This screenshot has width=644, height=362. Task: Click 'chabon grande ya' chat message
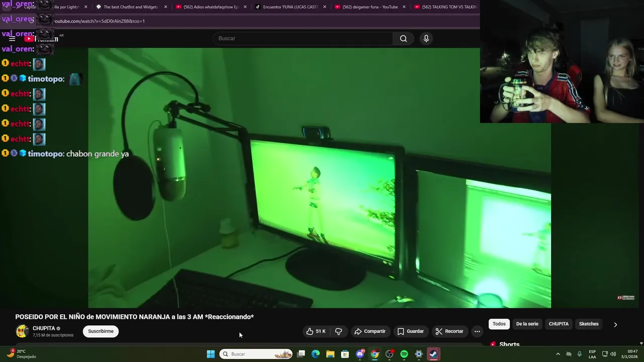coord(98,154)
